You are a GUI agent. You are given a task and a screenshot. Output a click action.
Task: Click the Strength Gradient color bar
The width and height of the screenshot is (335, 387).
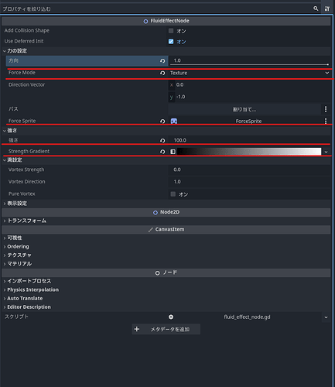point(249,152)
